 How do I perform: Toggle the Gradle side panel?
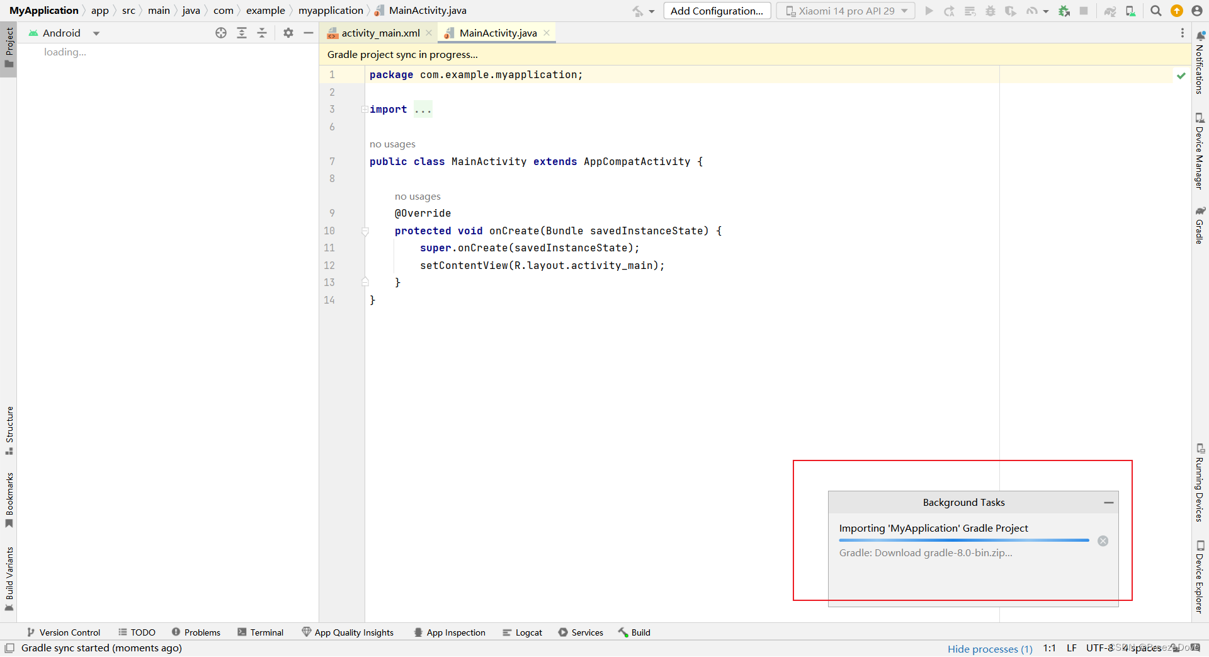coord(1200,225)
